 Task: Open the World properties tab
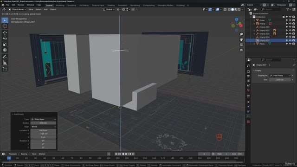click(x=248, y=90)
